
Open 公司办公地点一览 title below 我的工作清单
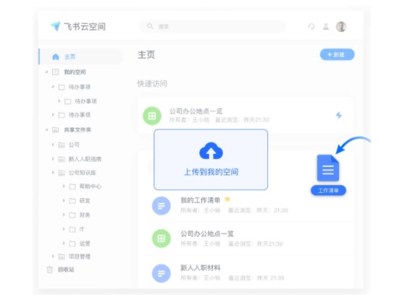pyautogui.click(x=207, y=234)
